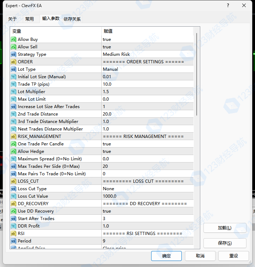Click the One Trade Per Candle icon
255x267 pixels.
pyautogui.click(x=14, y=144)
